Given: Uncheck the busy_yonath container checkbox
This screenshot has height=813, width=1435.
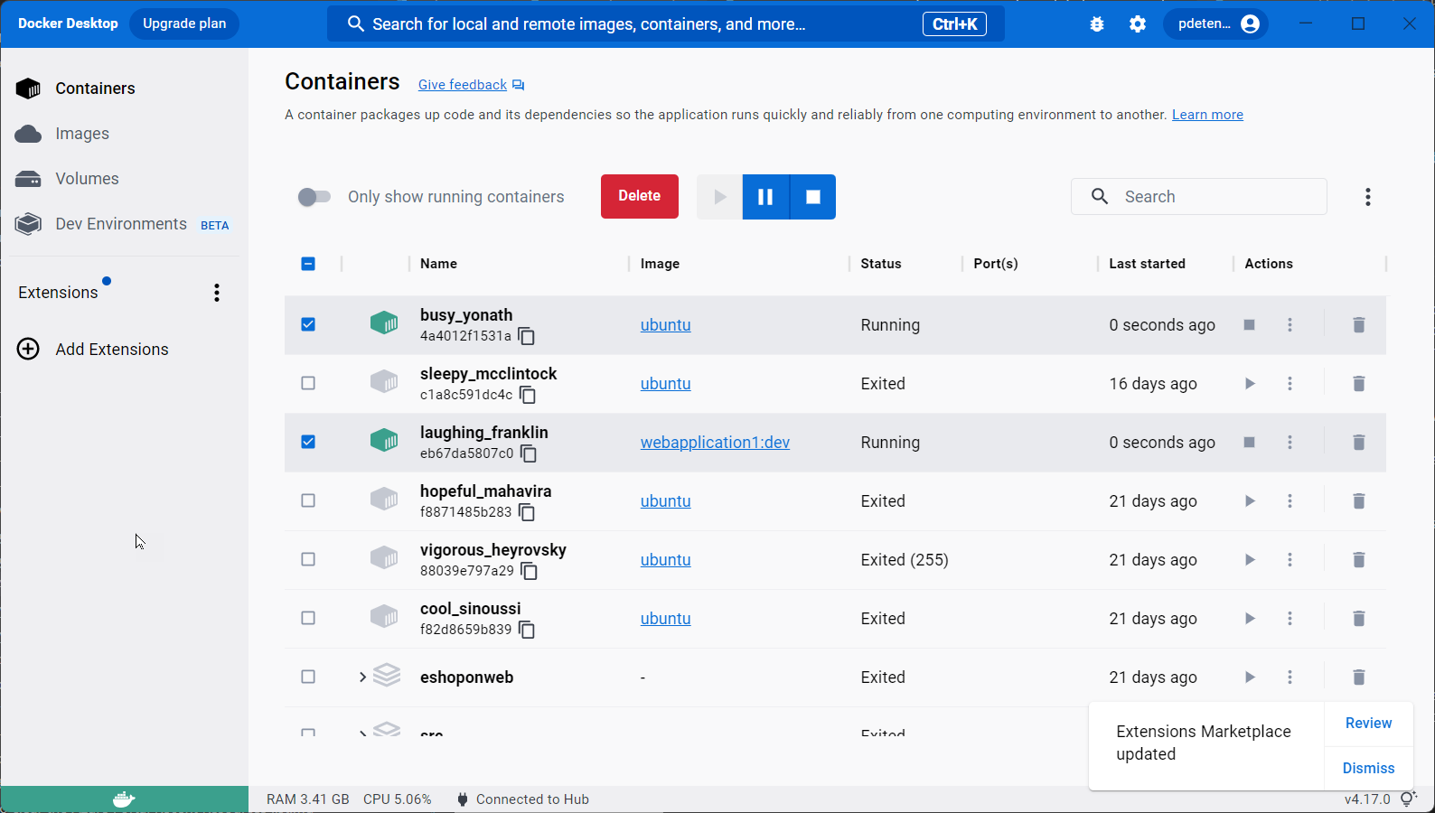Looking at the screenshot, I should point(308,324).
